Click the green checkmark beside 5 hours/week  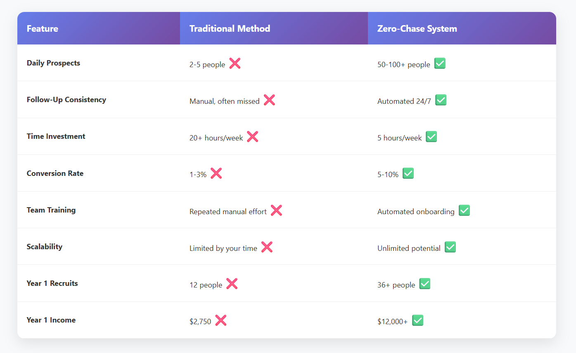pyautogui.click(x=431, y=137)
